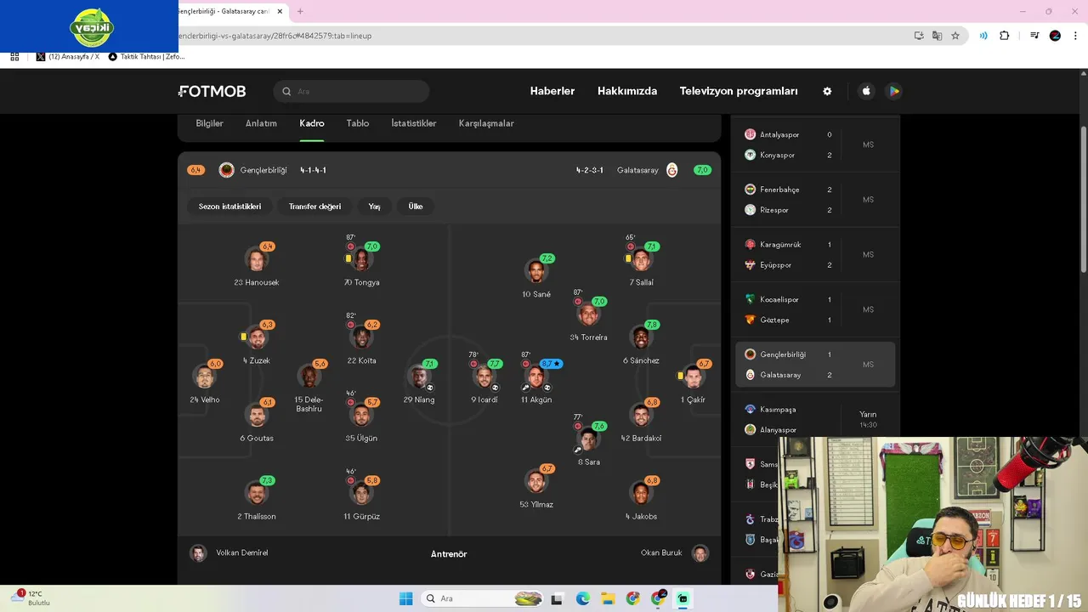The image size is (1088, 612).
Task: Open coach Okan Buruk's avatar
Action: (x=700, y=553)
